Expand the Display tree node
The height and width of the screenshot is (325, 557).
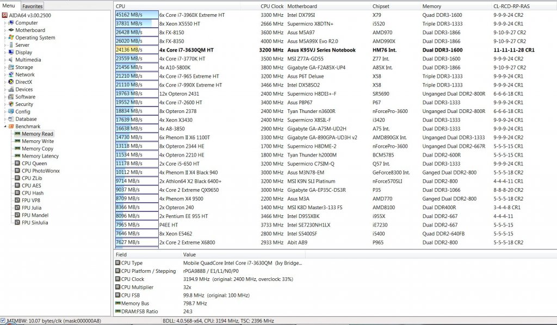point(5,53)
